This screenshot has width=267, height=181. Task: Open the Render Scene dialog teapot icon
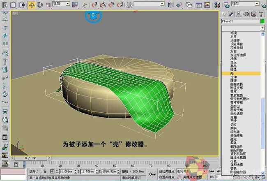point(227,5)
